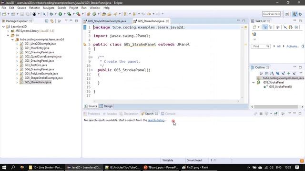The image size is (305, 171).
Task: Click Sort members icon in Outline
Action: click(272, 73)
